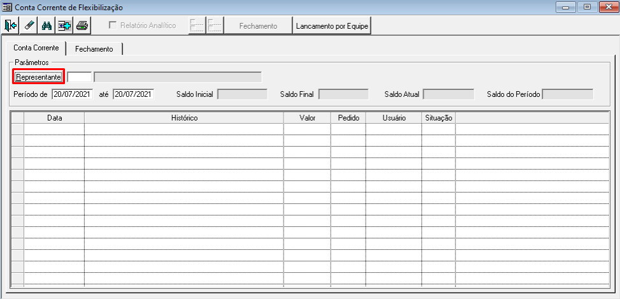Click the eraser clear-fields icon

pos(29,26)
